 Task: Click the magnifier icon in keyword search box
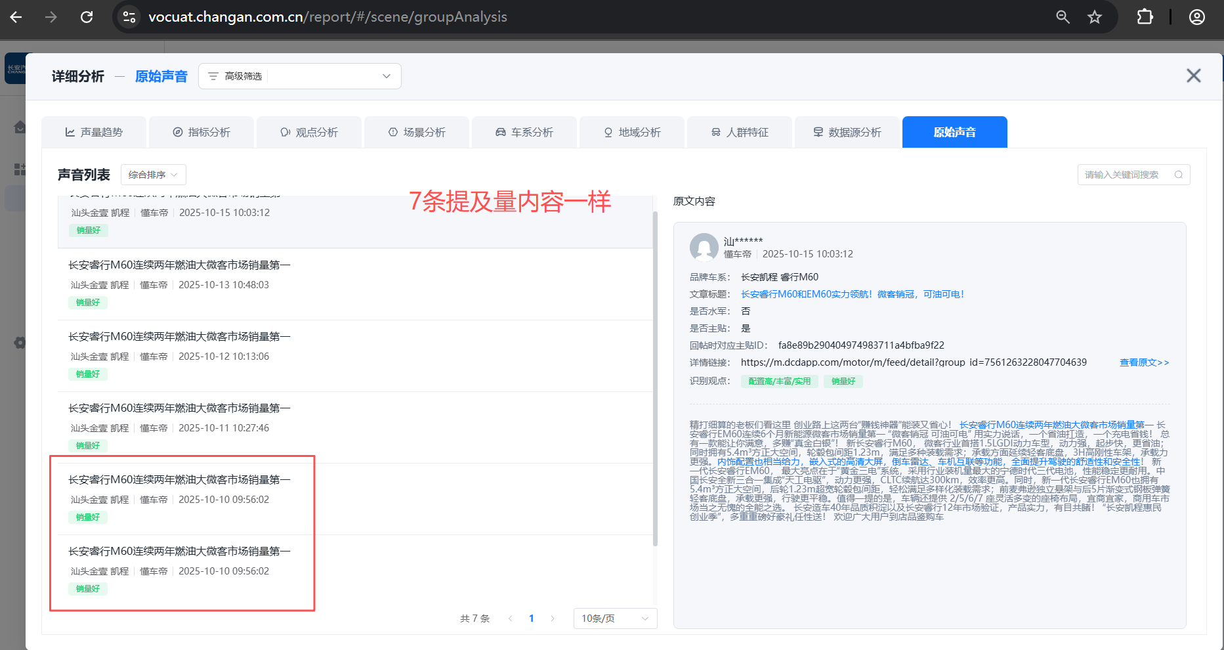pyautogui.click(x=1179, y=175)
